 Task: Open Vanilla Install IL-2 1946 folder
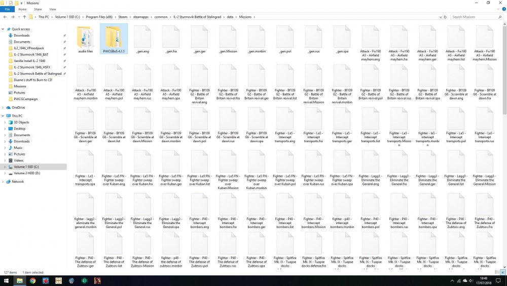point(29,61)
